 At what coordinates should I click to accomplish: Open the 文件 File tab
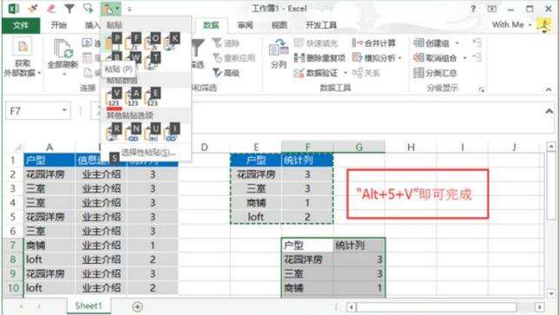21,25
